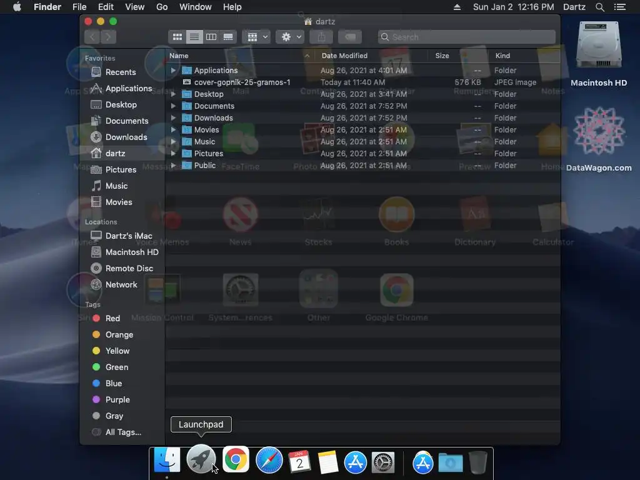Viewport: 640px width, 480px height.
Task: Open Google Chrome from the Dock
Action: pyautogui.click(x=236, y=459)
